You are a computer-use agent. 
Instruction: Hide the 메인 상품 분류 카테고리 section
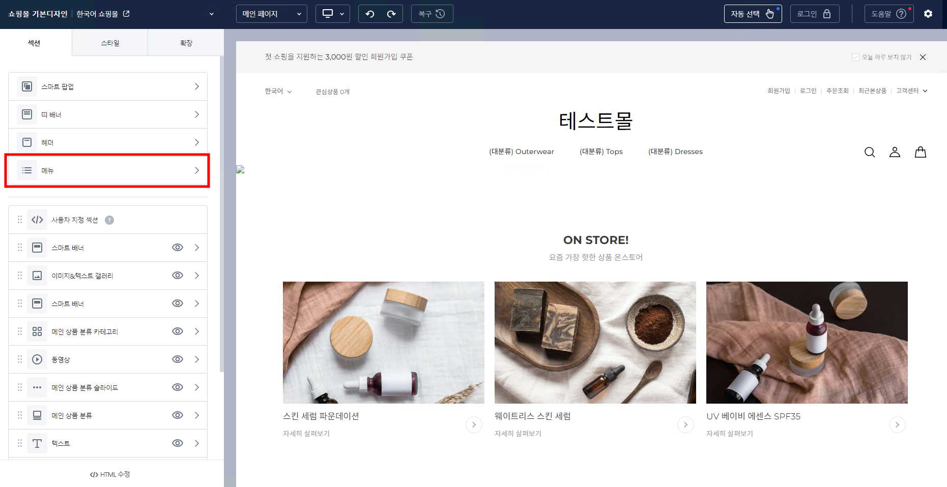(178, 331)
